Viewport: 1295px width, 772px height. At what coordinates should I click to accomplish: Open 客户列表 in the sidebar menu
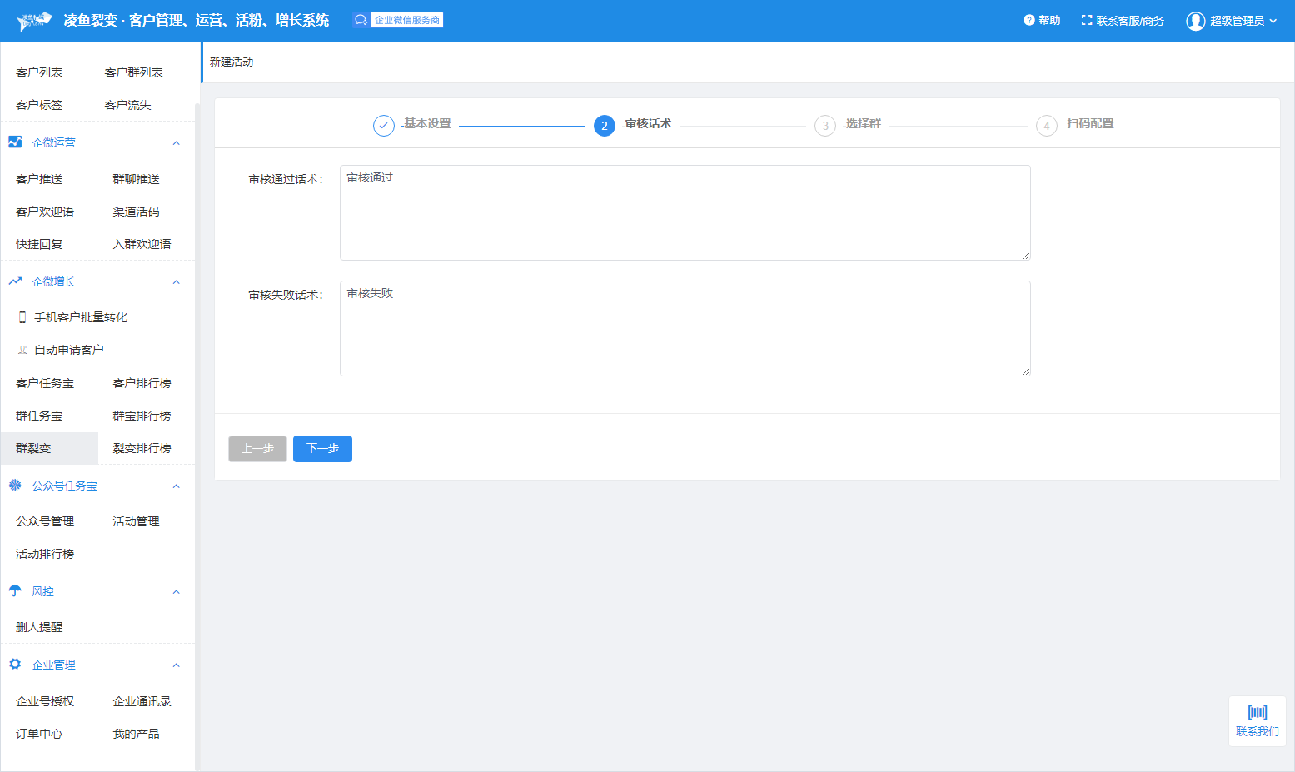[39, 72]
